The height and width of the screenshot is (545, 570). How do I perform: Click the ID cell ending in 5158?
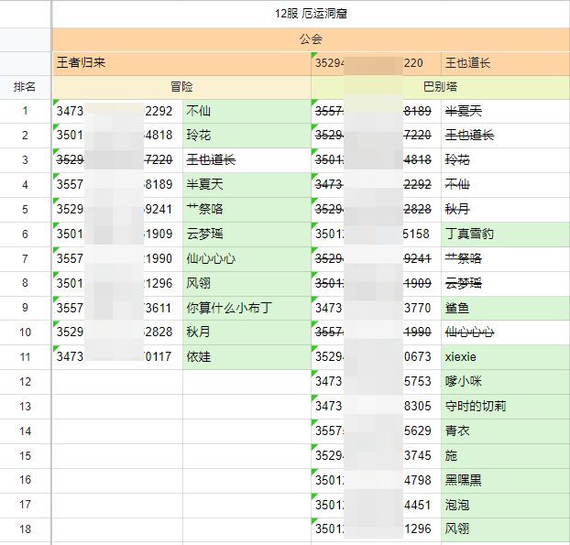tap(376, 234)
